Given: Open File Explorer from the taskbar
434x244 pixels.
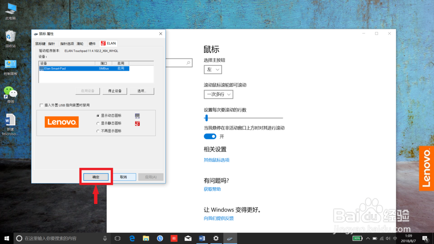Looking at the screenshot, I should point(146,238).
